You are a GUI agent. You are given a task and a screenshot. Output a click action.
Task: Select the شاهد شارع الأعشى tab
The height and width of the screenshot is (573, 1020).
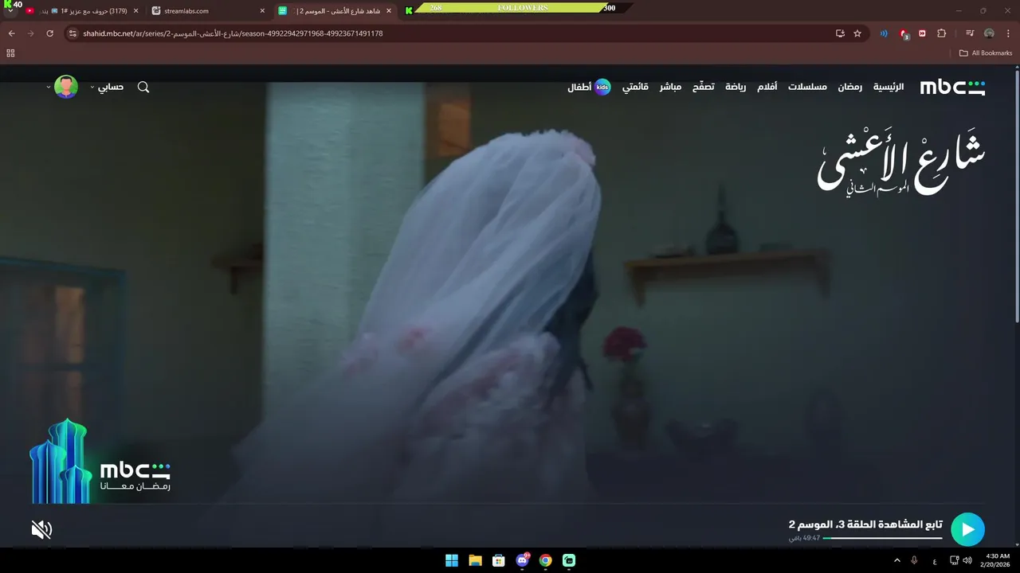click(x=335, y=11)
